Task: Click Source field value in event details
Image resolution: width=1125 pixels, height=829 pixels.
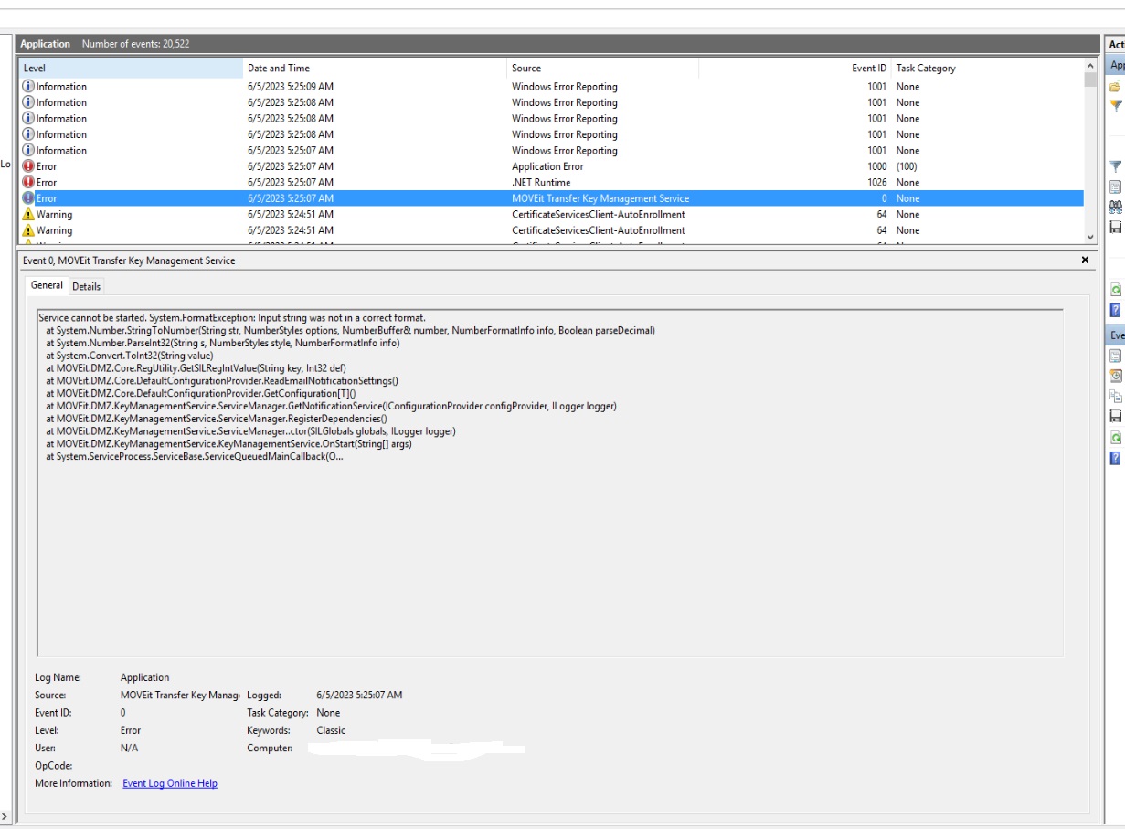Action: point(179,695)
